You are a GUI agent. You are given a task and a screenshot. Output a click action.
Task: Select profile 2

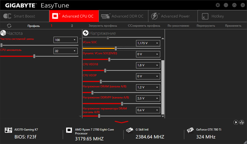coord(72,26)
